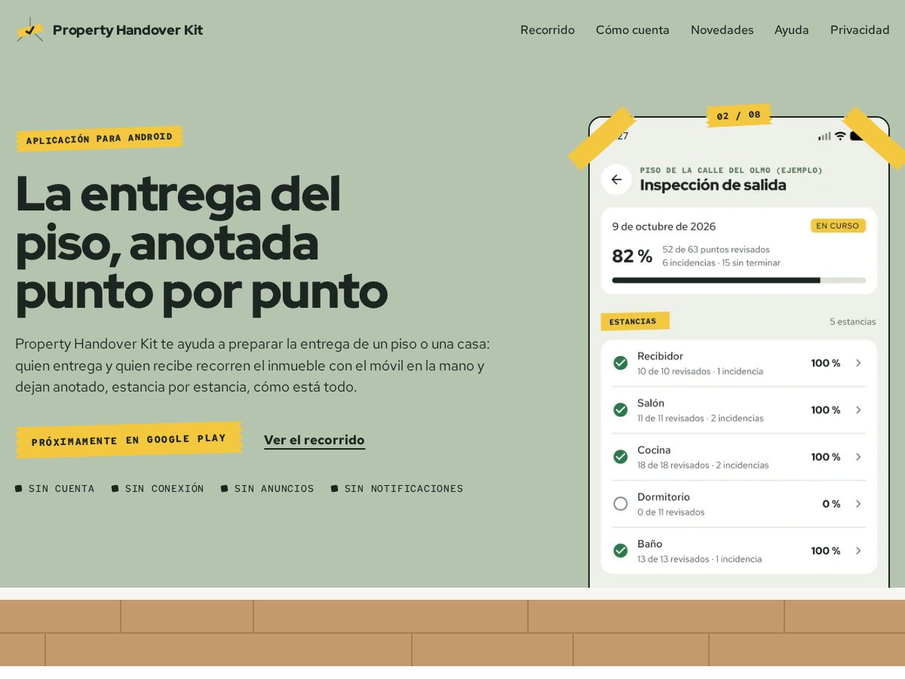This screenshot has height=679, width=905.
Task: Click the green check icon beside Salón
Action: [x=621, y=410]
